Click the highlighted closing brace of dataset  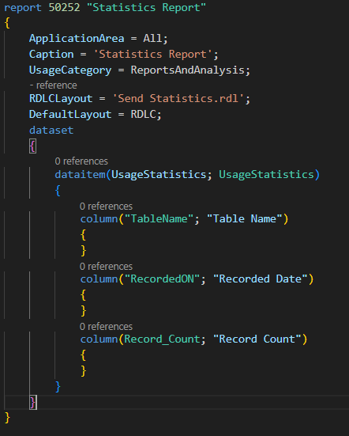[32, 402]
